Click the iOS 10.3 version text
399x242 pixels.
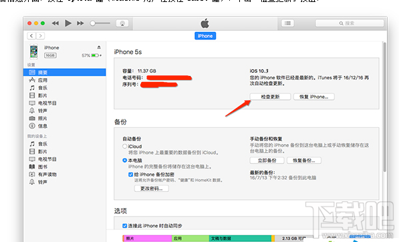point(259,71)
